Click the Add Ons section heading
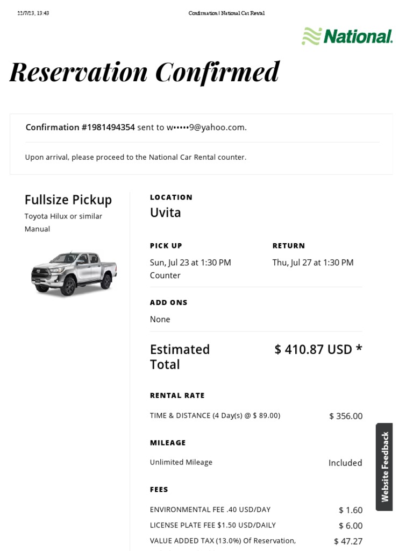The image size is (413, 551). pos(168,302)
